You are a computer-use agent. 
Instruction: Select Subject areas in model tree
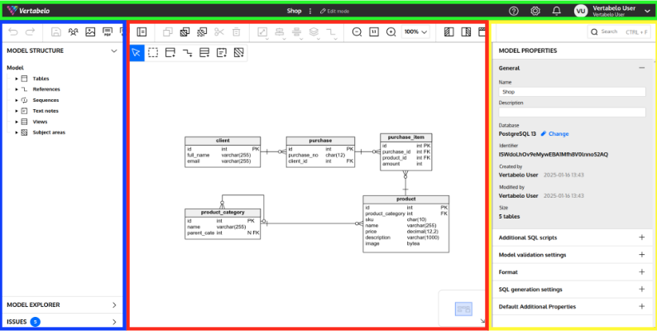pos(49,132)
